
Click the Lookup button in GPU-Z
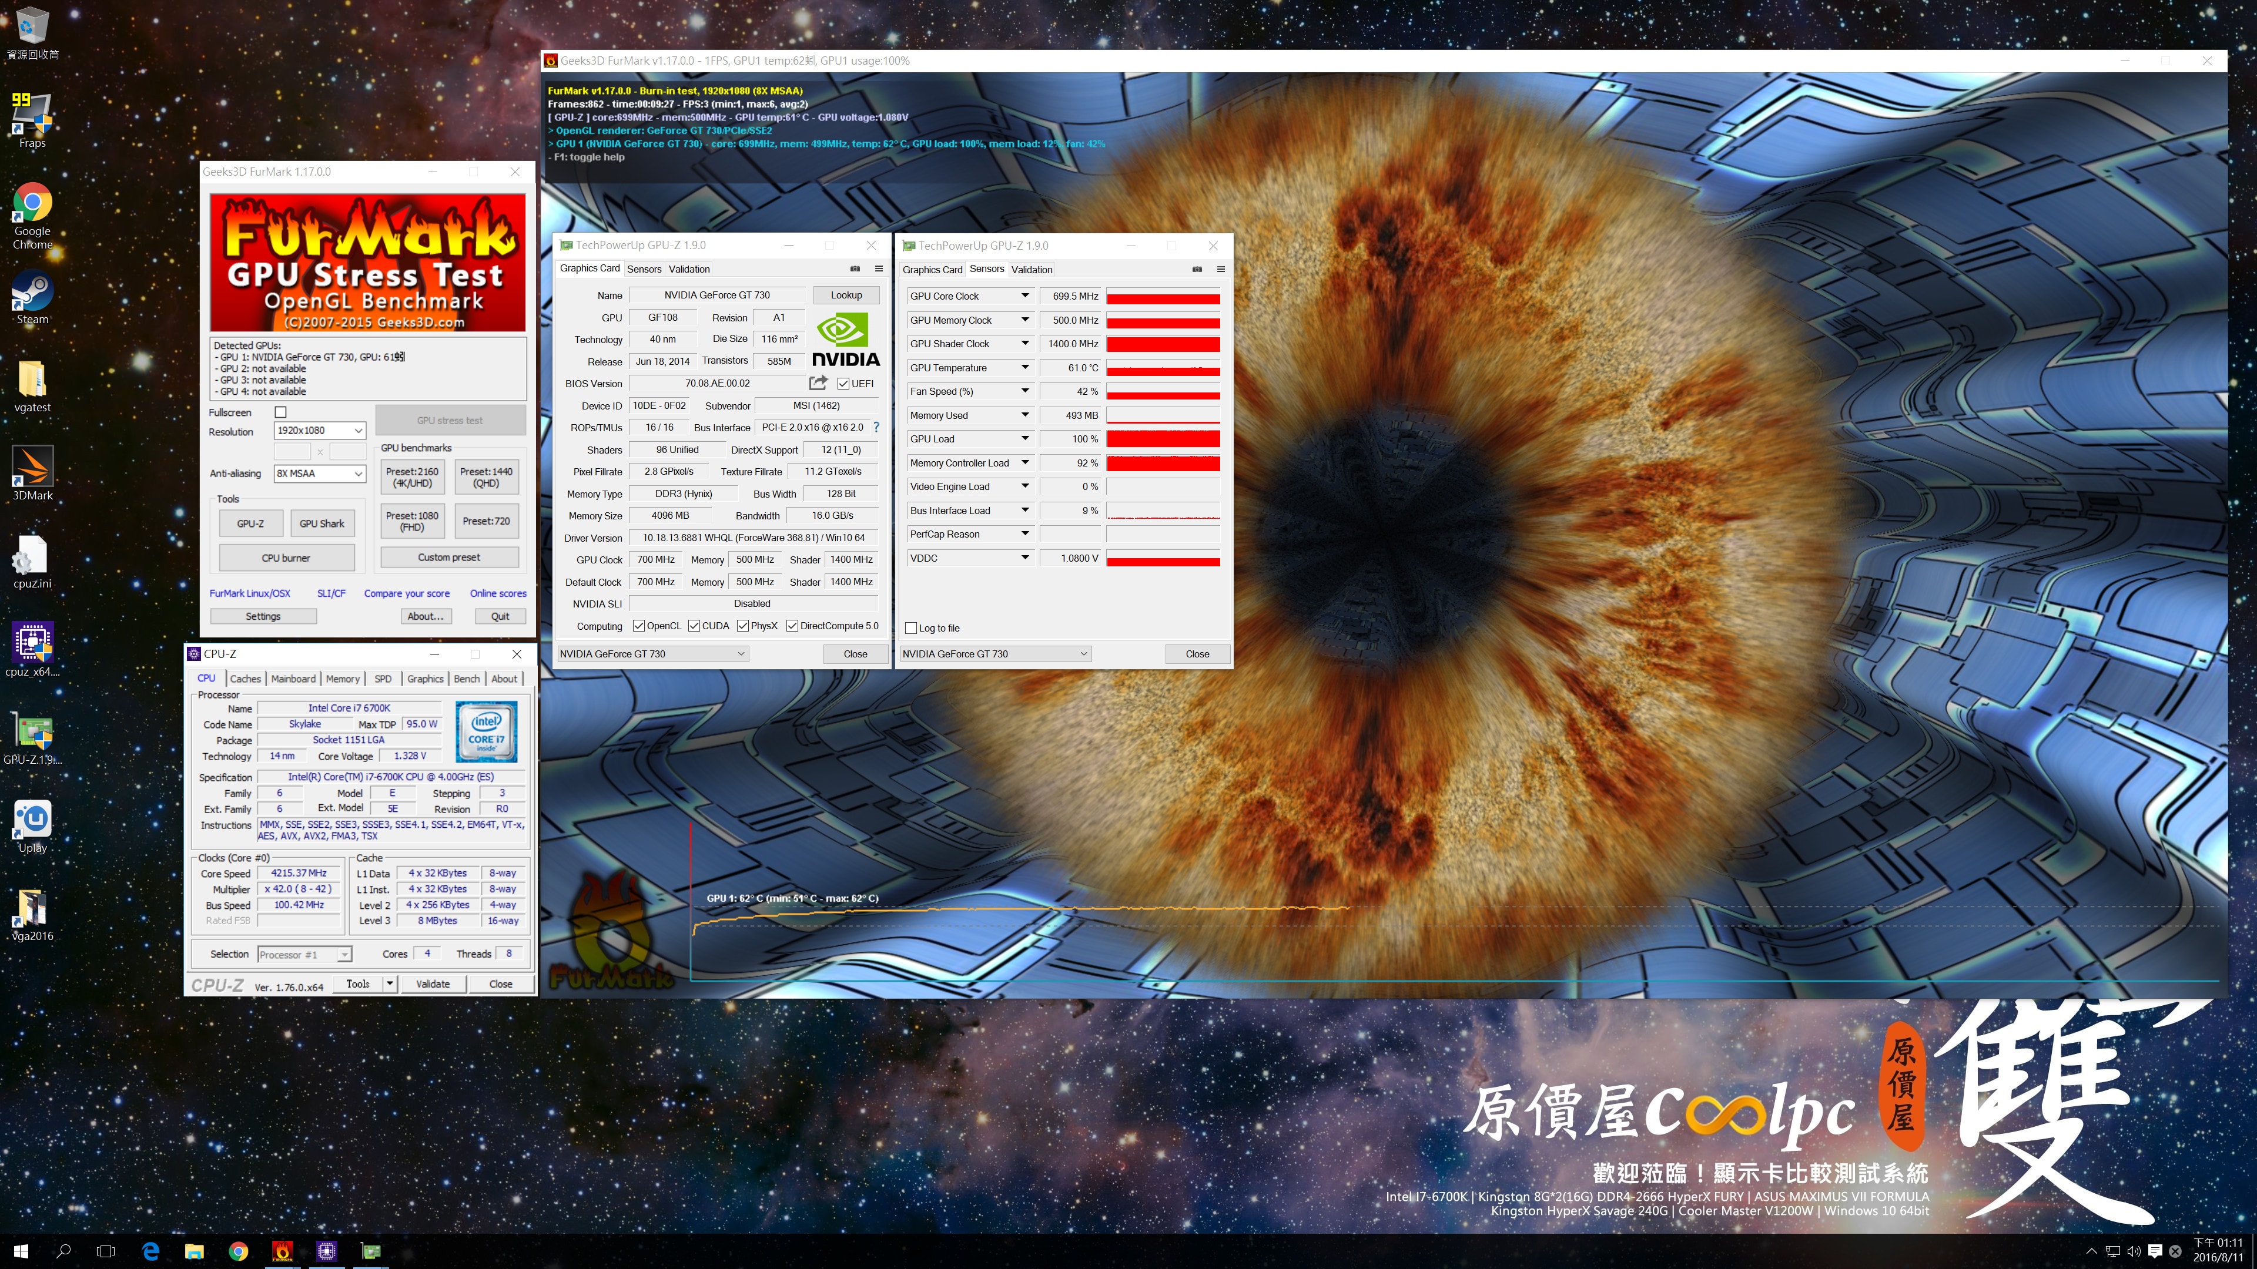point(846,295)
